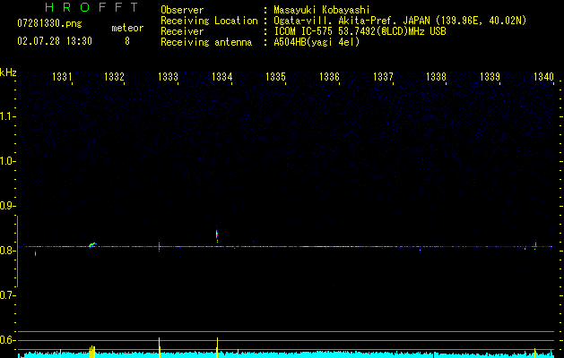Click the Observer label
The height and width of the screenshot is (358, 564).
(182, 10)
